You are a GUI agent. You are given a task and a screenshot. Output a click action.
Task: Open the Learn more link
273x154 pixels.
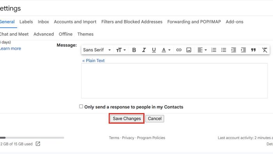[10, 48]
